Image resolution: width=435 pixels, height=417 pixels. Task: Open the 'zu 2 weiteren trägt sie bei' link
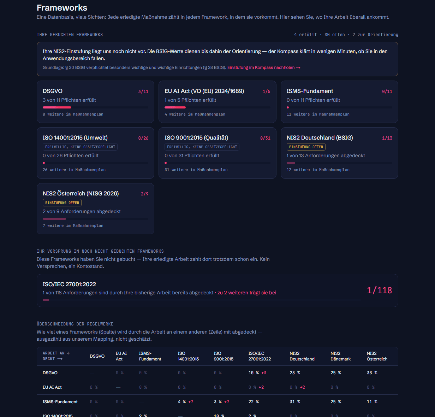(247, 293)
